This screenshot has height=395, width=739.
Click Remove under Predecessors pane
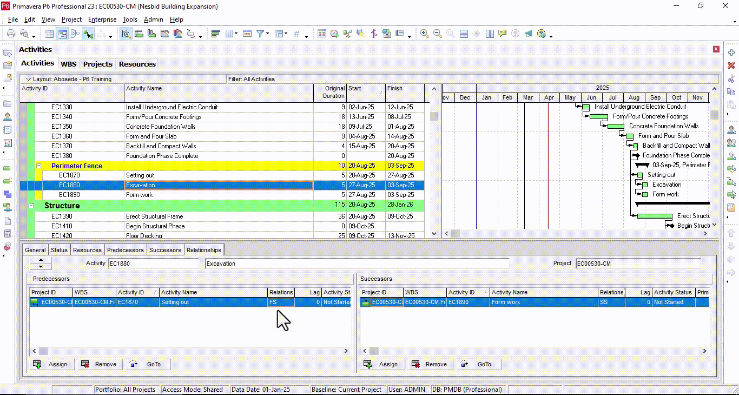(99, 364)
